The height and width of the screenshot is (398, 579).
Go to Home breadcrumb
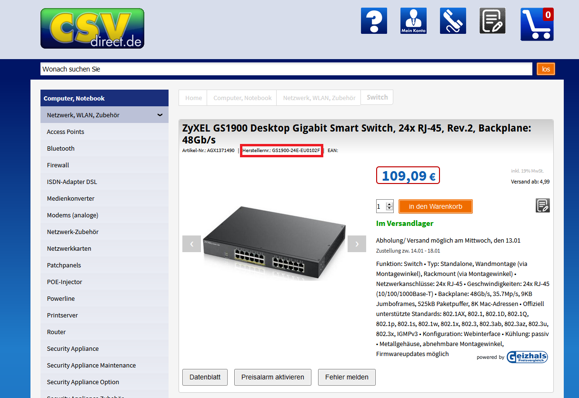point(193,98)
